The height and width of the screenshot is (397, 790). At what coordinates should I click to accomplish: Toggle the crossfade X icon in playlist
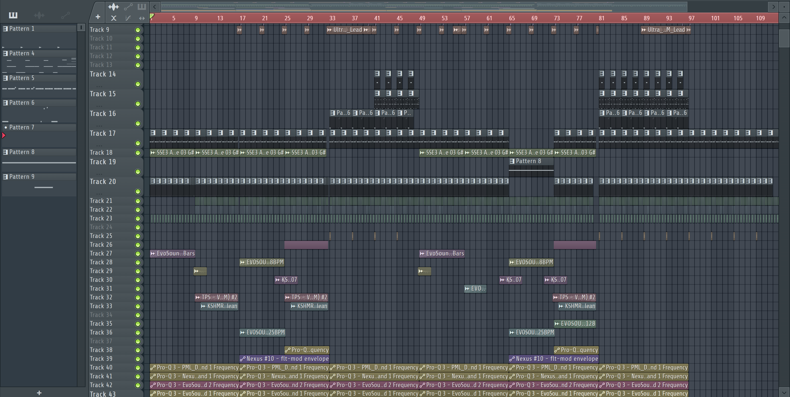coord(114,18)
